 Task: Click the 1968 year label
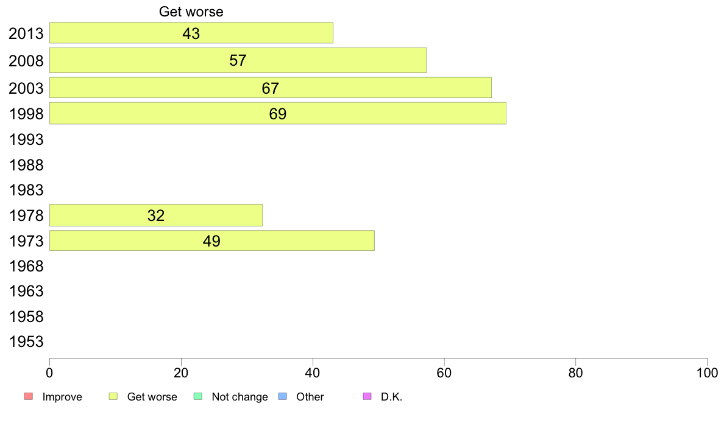[26, 266]
